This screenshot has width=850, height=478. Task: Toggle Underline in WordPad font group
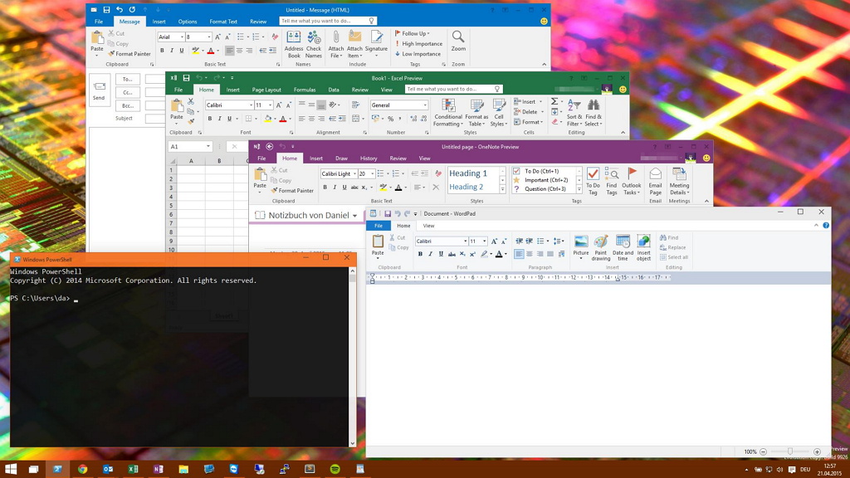(441, 254)
